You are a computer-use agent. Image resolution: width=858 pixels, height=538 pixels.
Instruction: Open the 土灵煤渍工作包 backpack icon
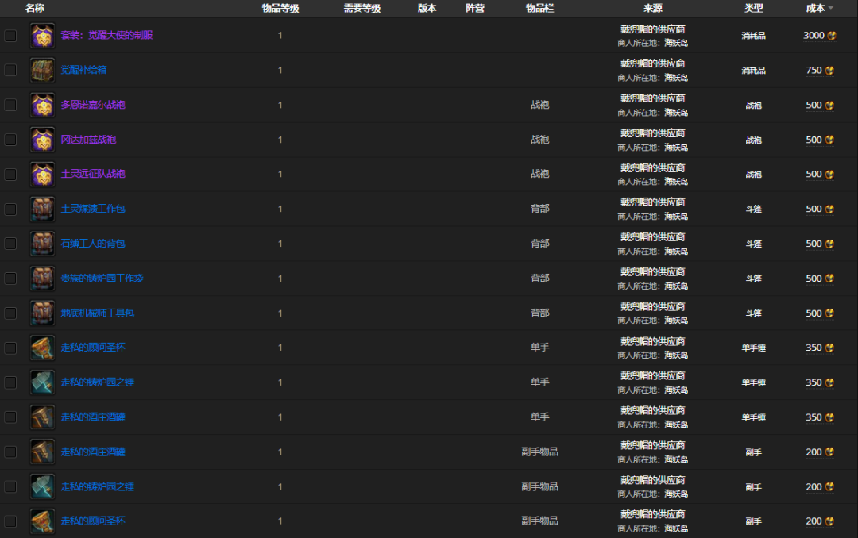coord(42,209)
